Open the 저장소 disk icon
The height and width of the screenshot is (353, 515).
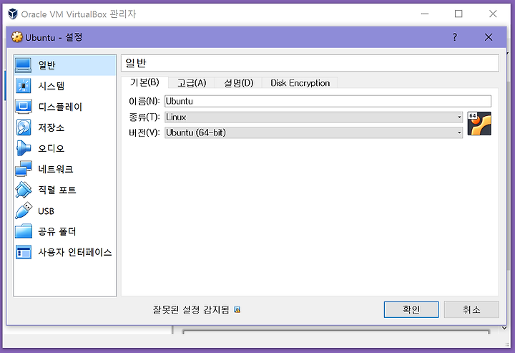coord(24,127)
